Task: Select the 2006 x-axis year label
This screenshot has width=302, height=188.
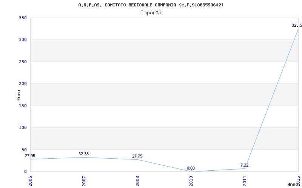Action: click(30, 181)
